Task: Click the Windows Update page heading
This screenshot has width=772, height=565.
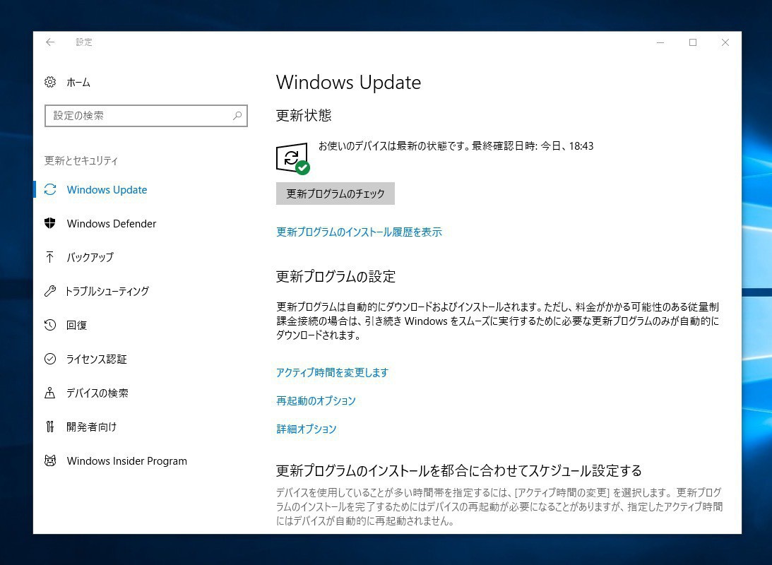Action: tap(349, 82)
